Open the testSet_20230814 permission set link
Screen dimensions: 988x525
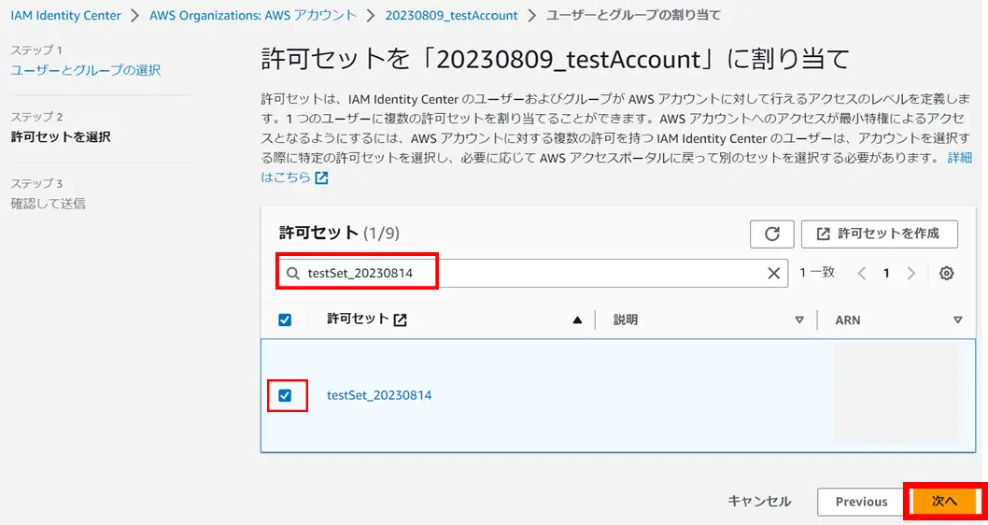tap(379, 395)
